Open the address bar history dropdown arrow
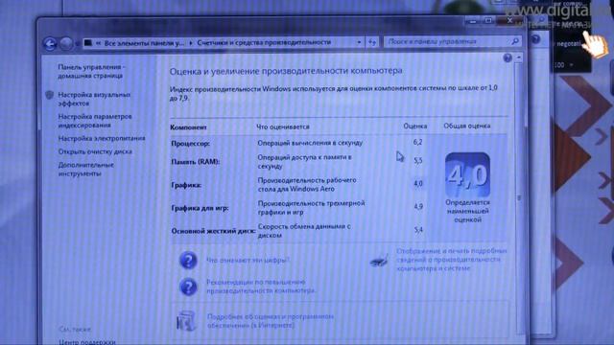This screenshot has width=614, height=345. click(359, 42)
